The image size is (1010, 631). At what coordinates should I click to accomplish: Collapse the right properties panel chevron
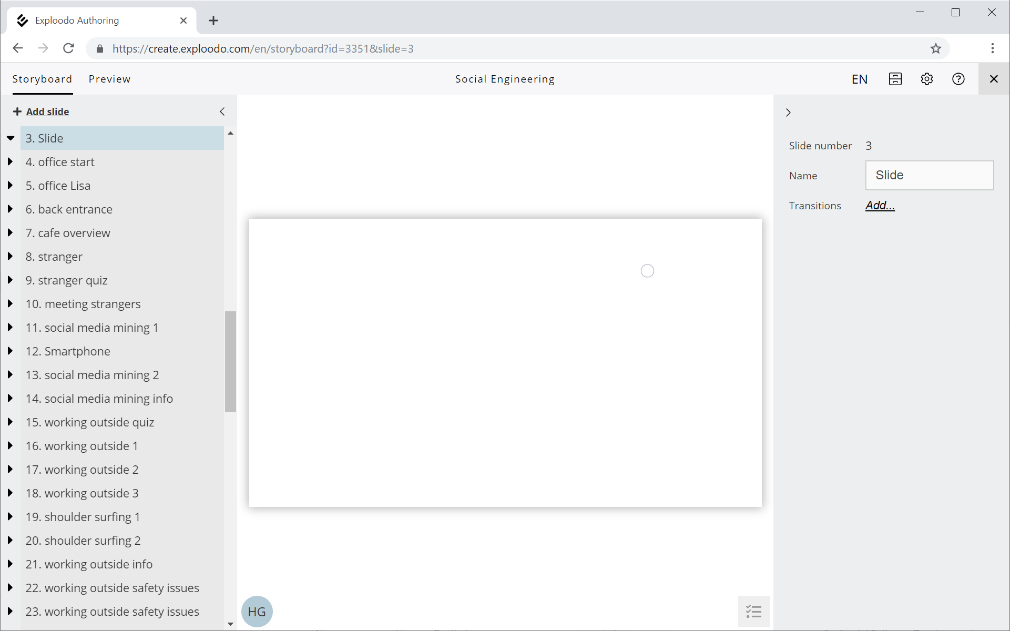click(788, 113)
